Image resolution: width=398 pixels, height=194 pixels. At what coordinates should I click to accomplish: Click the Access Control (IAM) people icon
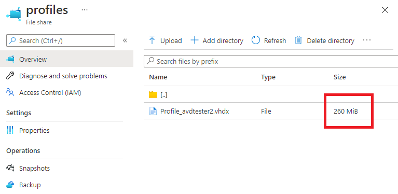pos(10,92)
